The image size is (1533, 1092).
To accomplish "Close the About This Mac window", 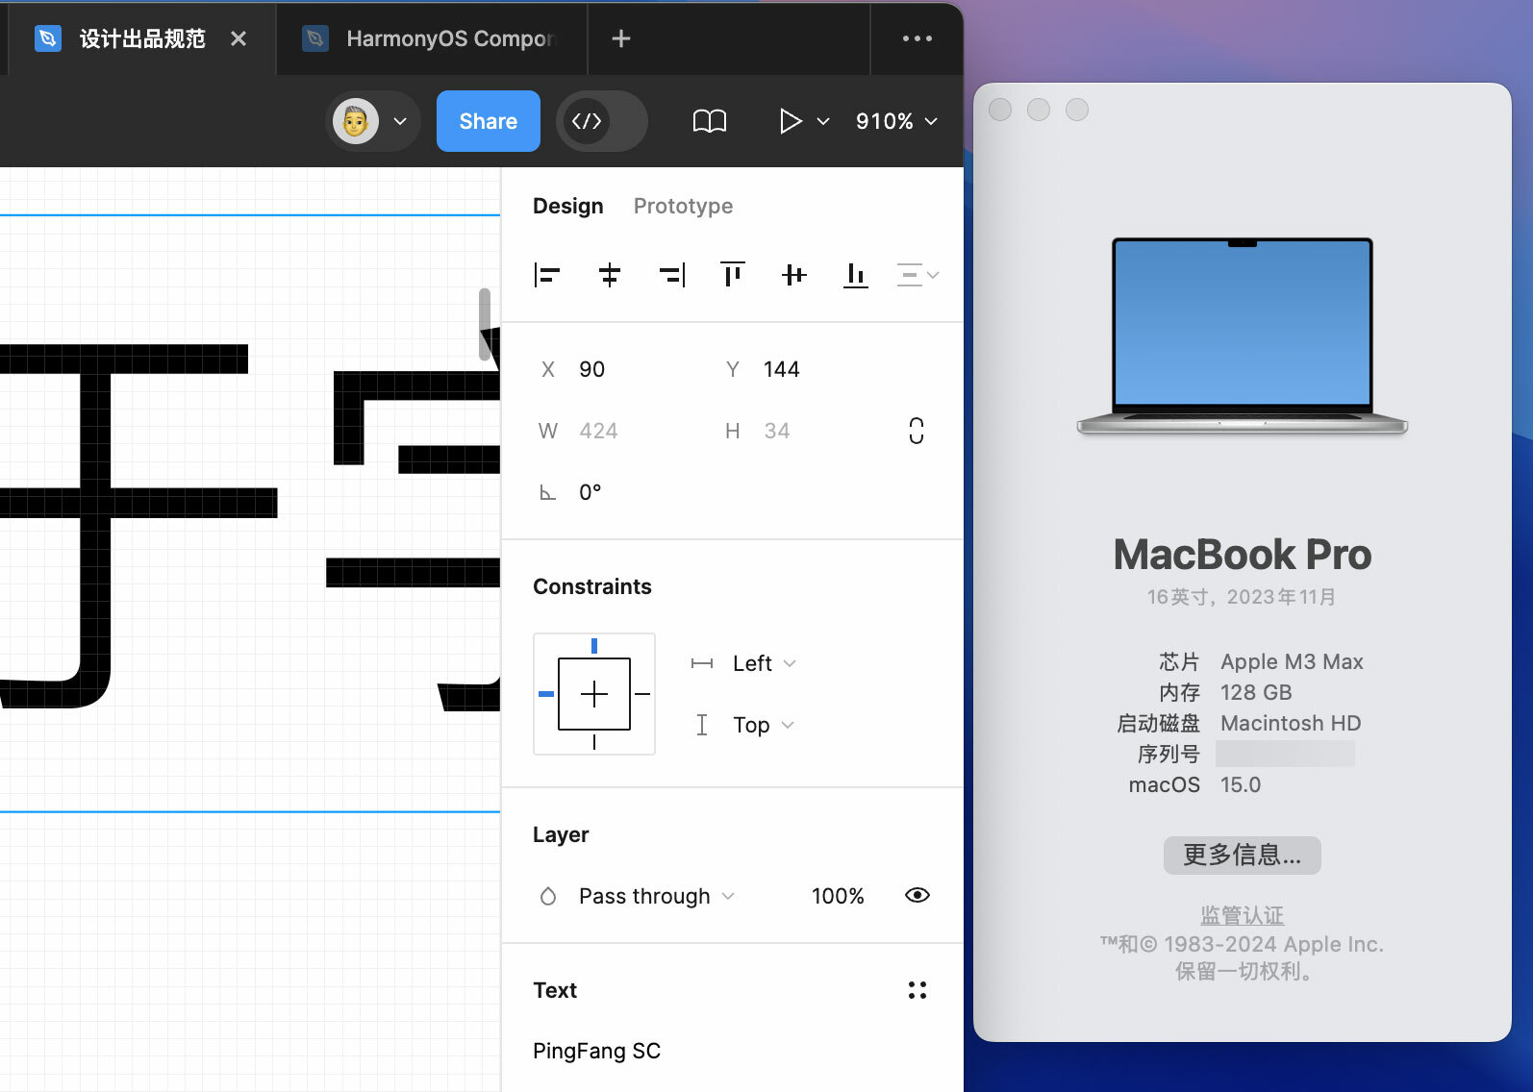I will click(x=1000, y=110).
